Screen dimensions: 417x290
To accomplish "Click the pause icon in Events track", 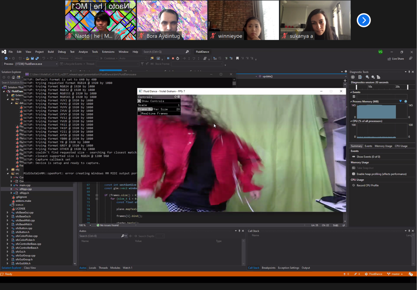I will 354,97.
